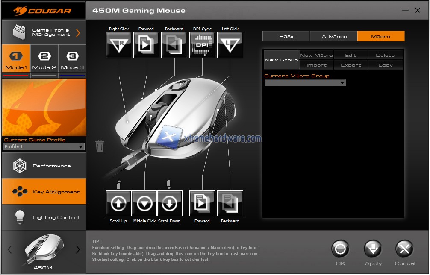This screenshot has width=430, height=275.
Task: Select top Backward key assignment icon
Action: tap(174, 45)
